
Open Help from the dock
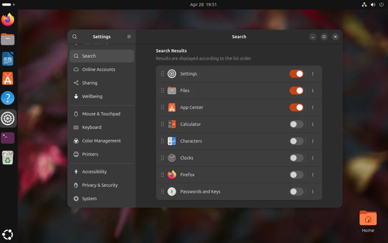pyautogui.click(x=8, y=98)
